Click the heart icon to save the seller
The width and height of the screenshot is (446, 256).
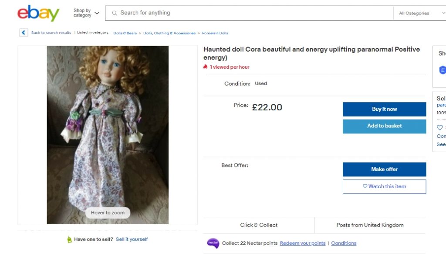click(439, 127)
